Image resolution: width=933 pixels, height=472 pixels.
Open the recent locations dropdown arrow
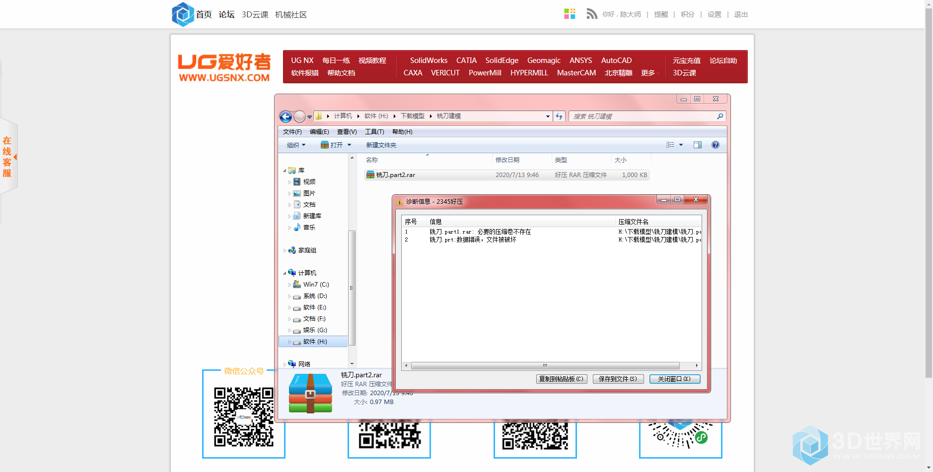pyautogui.click(x=309, y=117)
